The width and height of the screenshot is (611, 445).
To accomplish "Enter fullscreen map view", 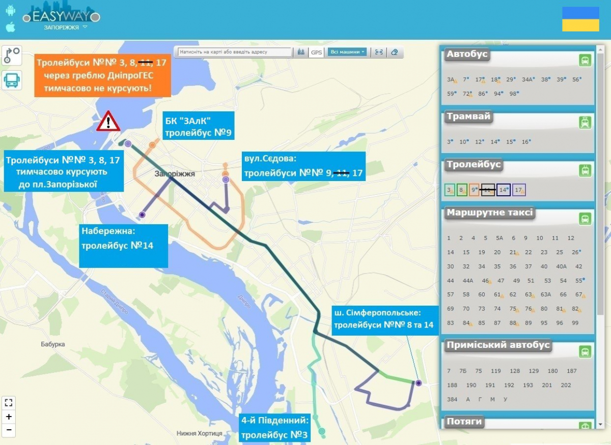I will (x=9, y=403).
